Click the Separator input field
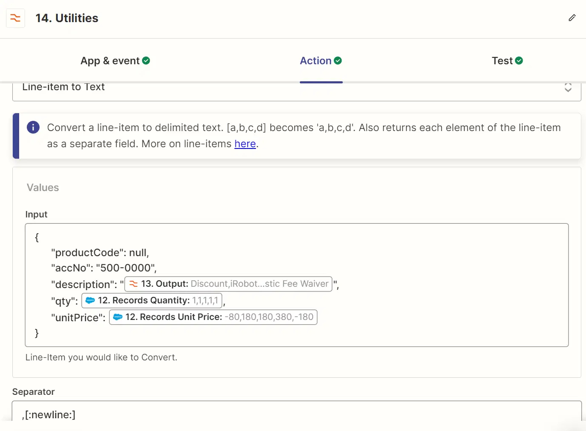586x431 pixels. click(x=297, y=411)
